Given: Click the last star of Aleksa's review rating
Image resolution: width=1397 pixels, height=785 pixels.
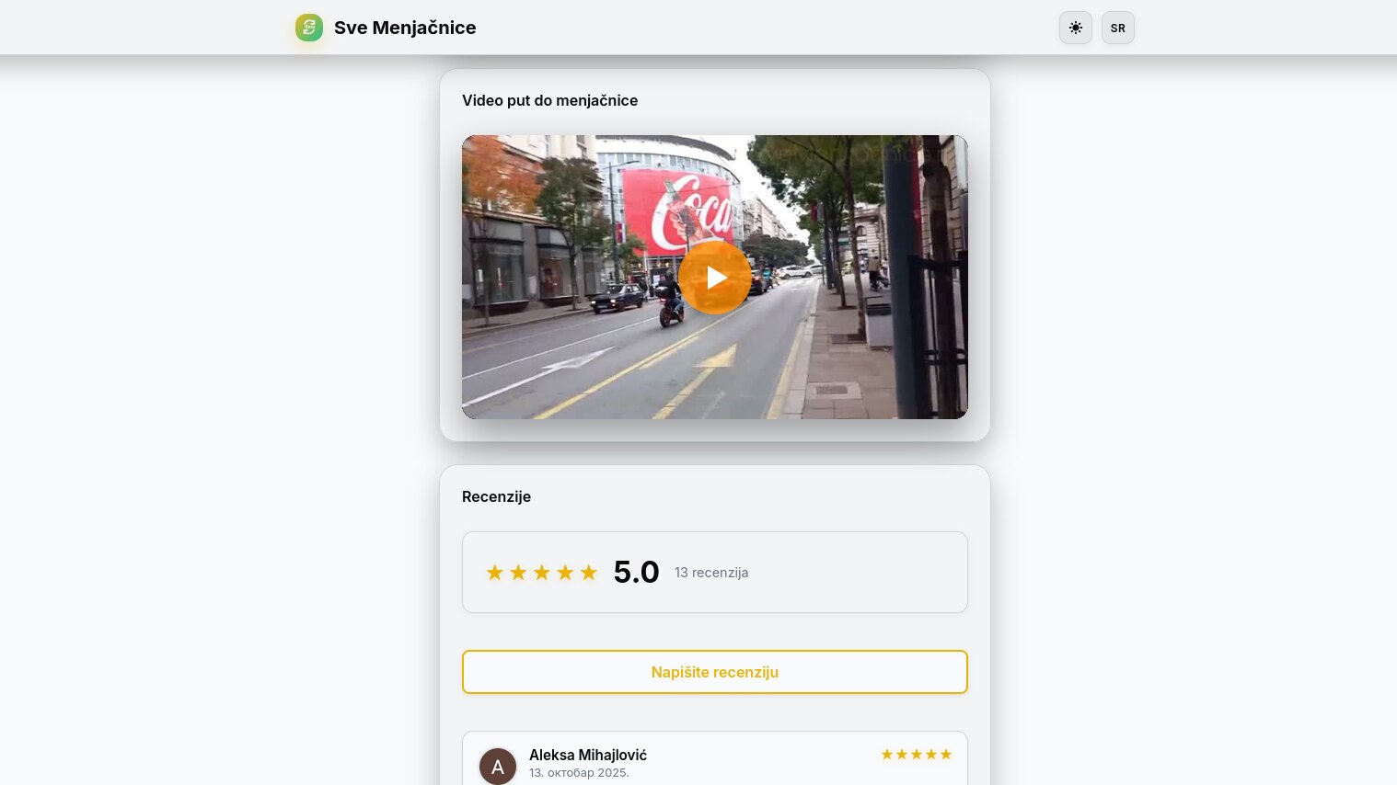Looking at the screenshot, I should (x=946, y=755).
